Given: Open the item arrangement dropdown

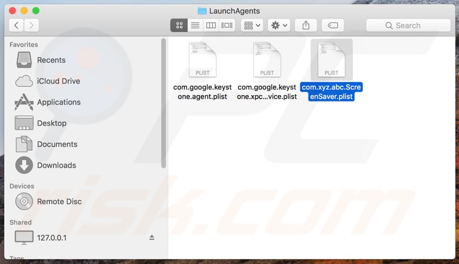Looking at the screenshot, I should point(252,26).
